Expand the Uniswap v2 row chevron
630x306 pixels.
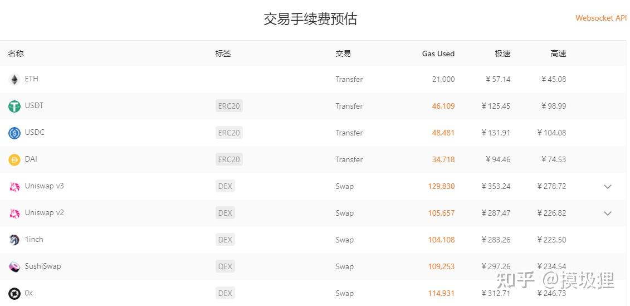[608, 213]
